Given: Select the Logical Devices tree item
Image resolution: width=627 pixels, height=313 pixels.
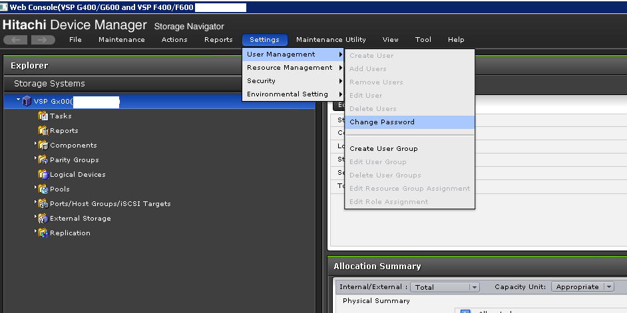Looking at the screenshot, I should click(x=78, y=175).
